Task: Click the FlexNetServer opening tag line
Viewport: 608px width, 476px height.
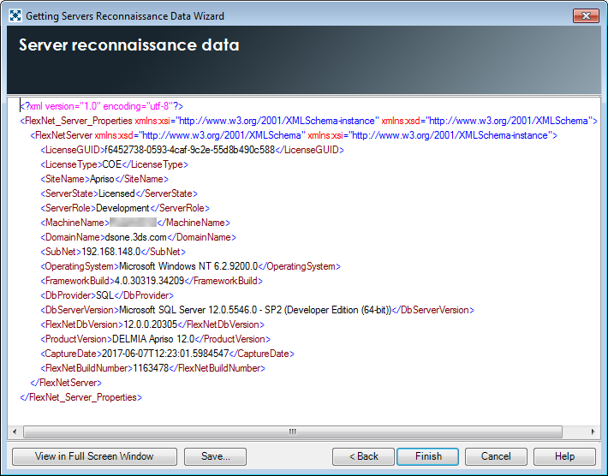Action: tap(294, 135)
